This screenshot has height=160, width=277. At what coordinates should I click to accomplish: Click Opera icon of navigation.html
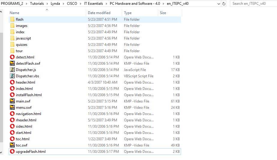pyautogui.click(x=12, y=114)
